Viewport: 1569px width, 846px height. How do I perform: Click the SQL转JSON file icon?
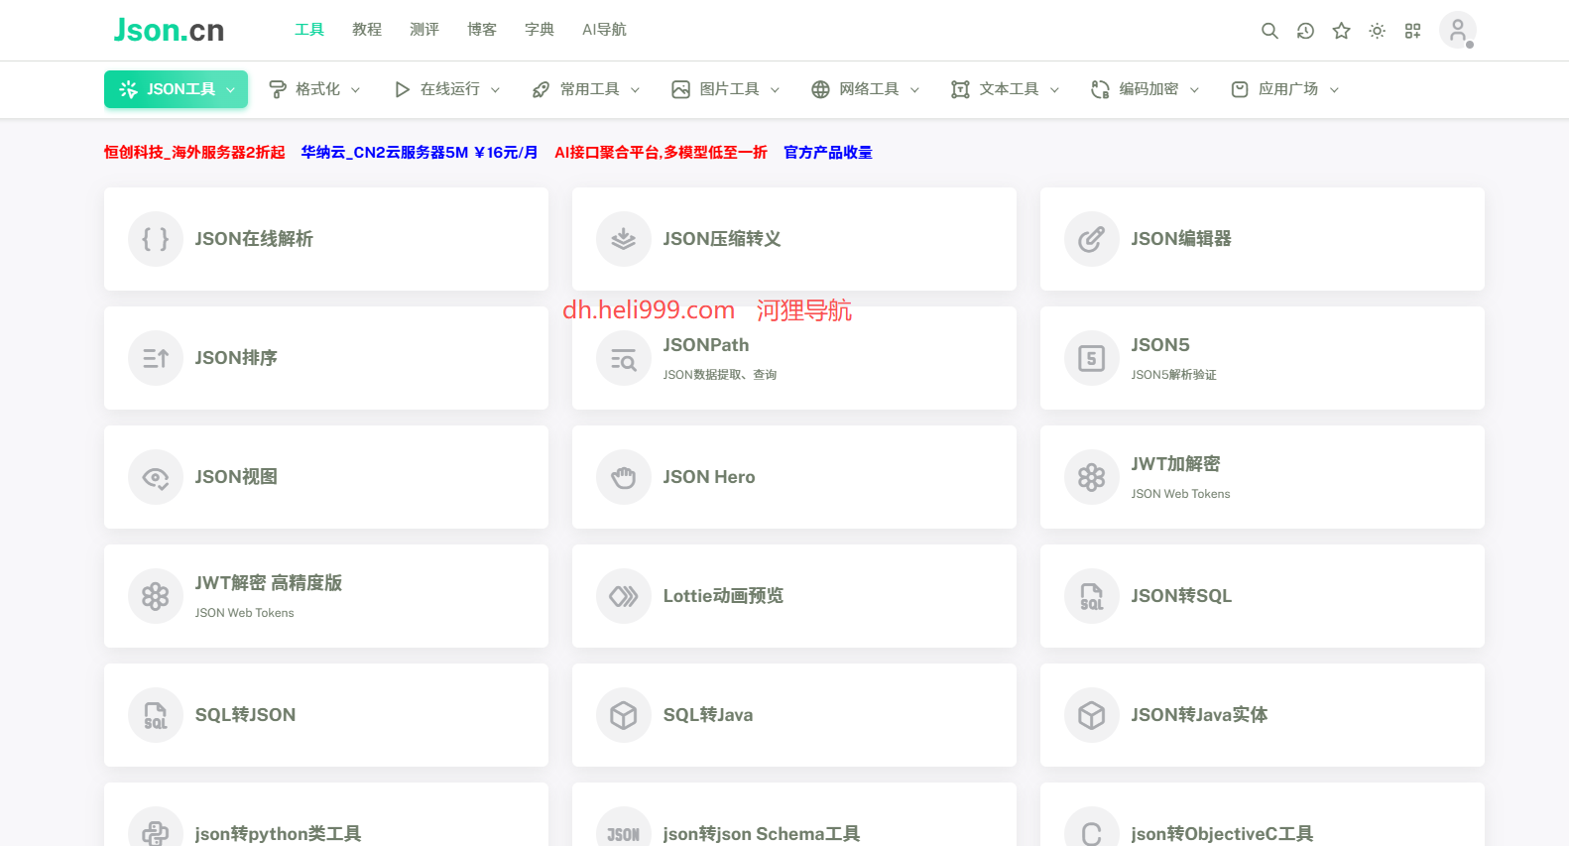point(156,715)
